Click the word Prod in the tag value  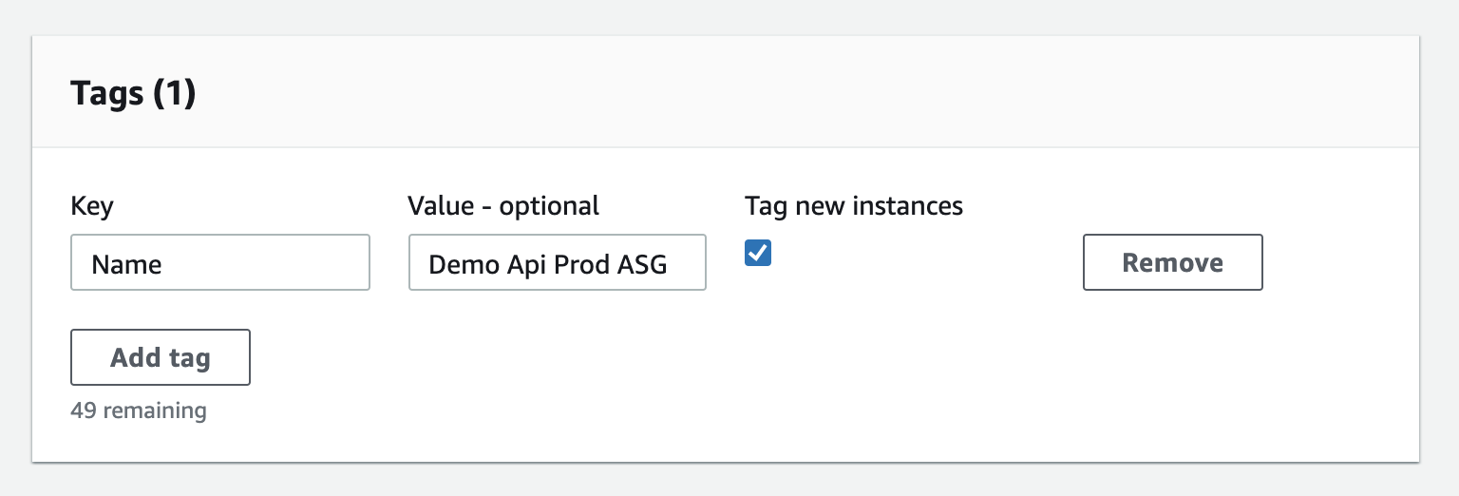(581, 264)
